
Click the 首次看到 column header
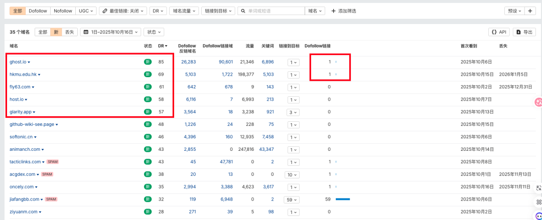tap(469, 46)
